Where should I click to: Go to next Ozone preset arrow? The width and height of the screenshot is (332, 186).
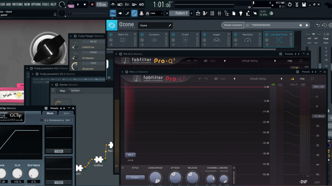click(307, 25)
